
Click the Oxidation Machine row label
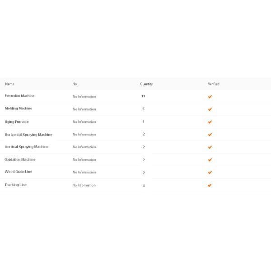[20, 159]
